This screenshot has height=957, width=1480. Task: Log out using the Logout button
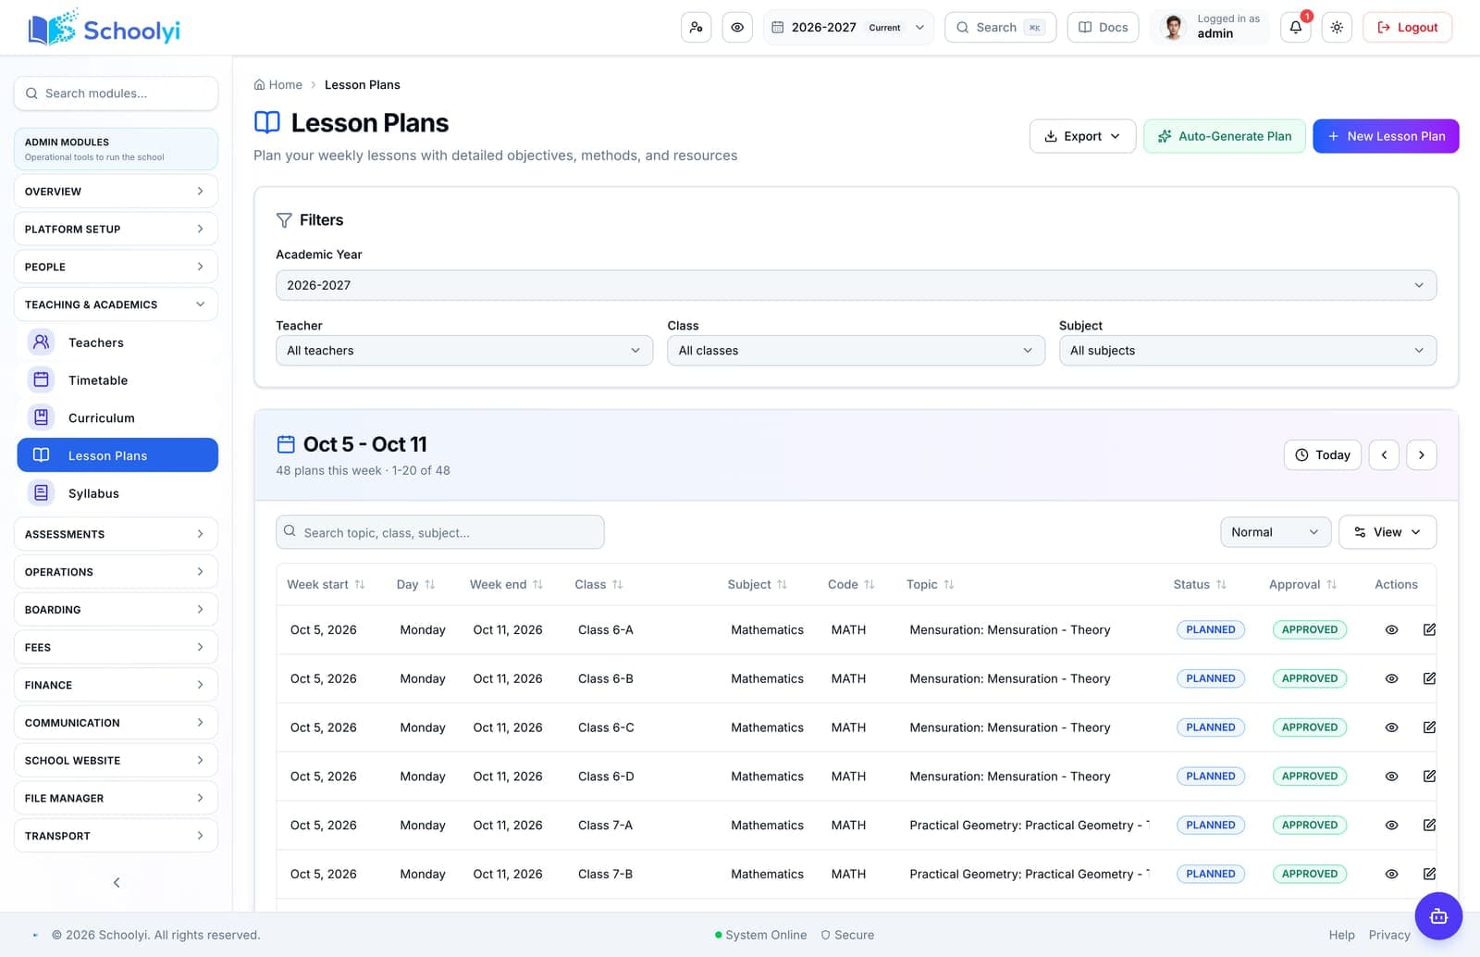point(1408,28)
